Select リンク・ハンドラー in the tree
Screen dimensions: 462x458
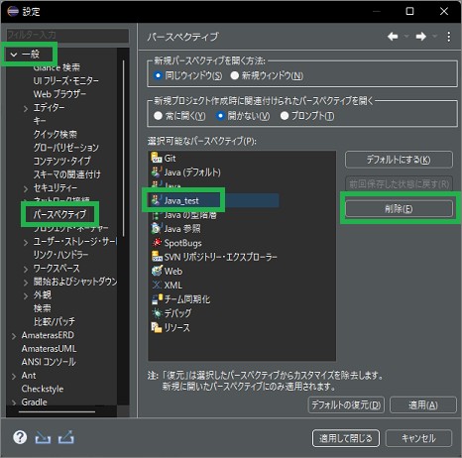point(60,255)
